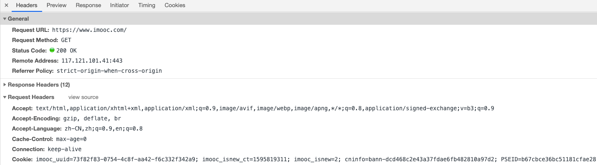Click the green status code indicator
Screen dimensions: 597x165
coord(52,50)
